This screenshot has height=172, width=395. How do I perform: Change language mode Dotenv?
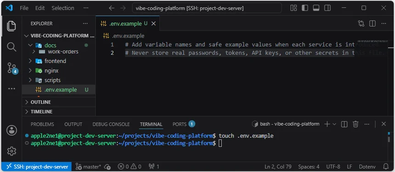tap(367, 166)
